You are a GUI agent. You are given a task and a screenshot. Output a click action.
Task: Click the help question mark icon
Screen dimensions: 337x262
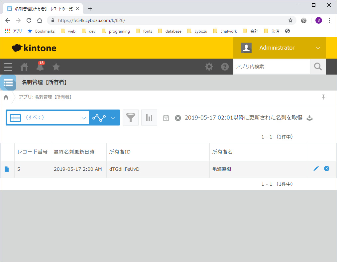click(x=225, y=67)
